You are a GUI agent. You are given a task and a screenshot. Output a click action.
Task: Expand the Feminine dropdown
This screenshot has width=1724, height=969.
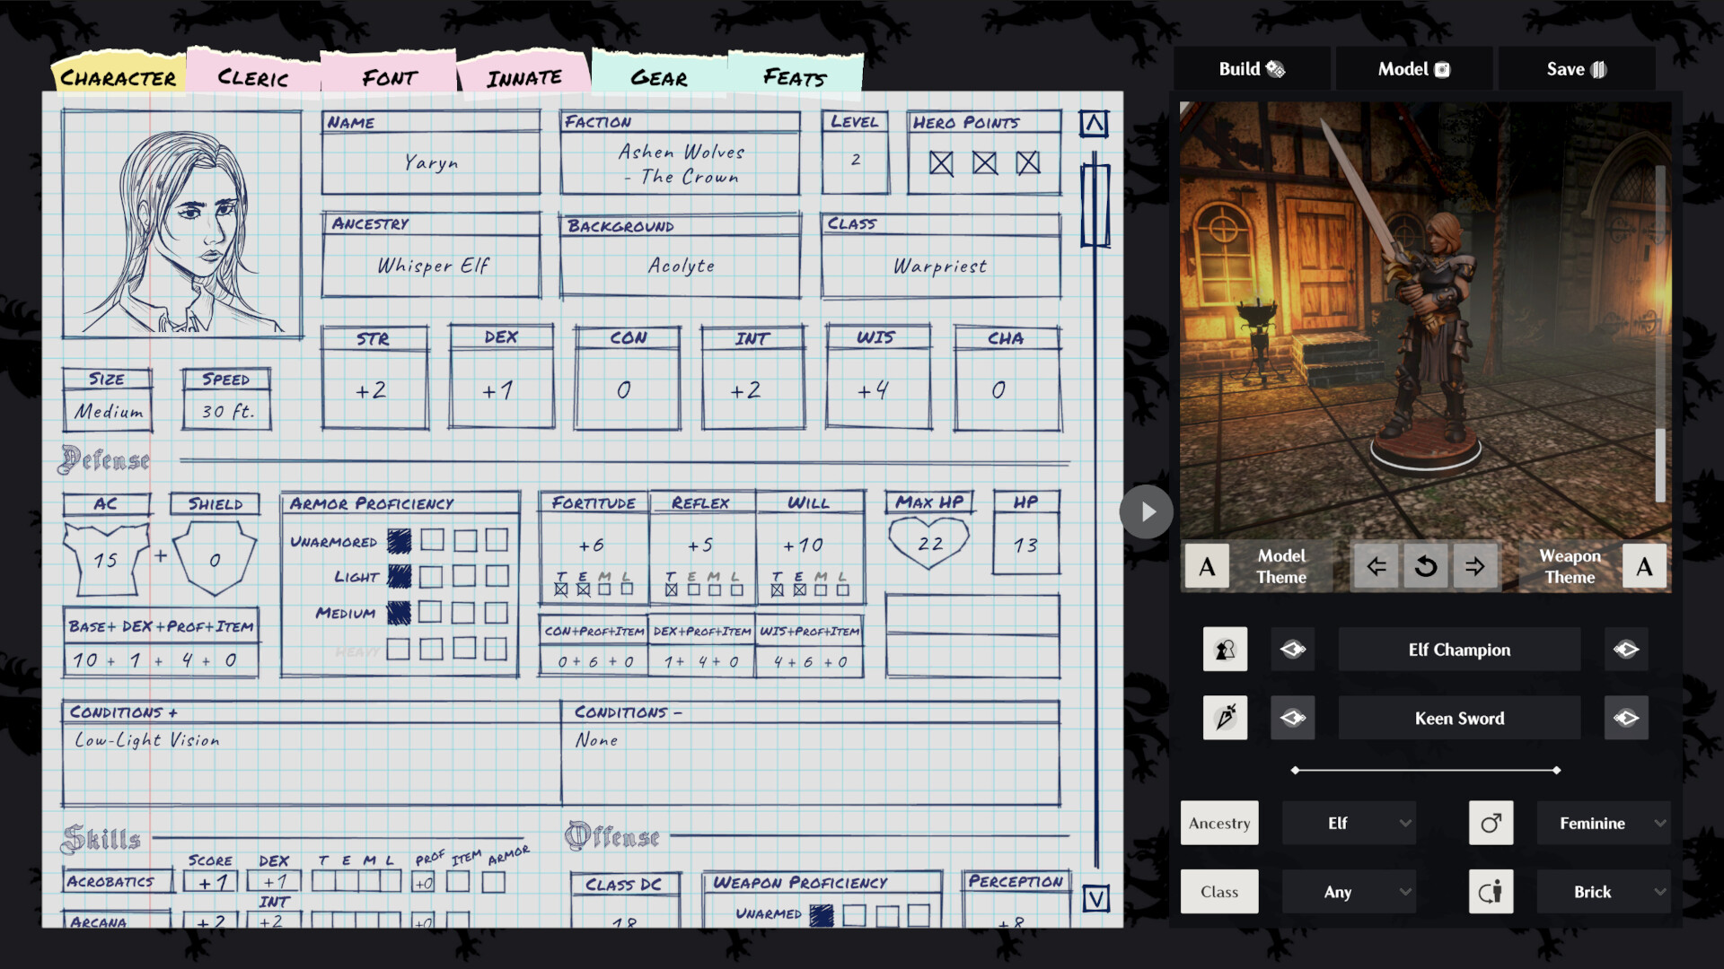1604,823
